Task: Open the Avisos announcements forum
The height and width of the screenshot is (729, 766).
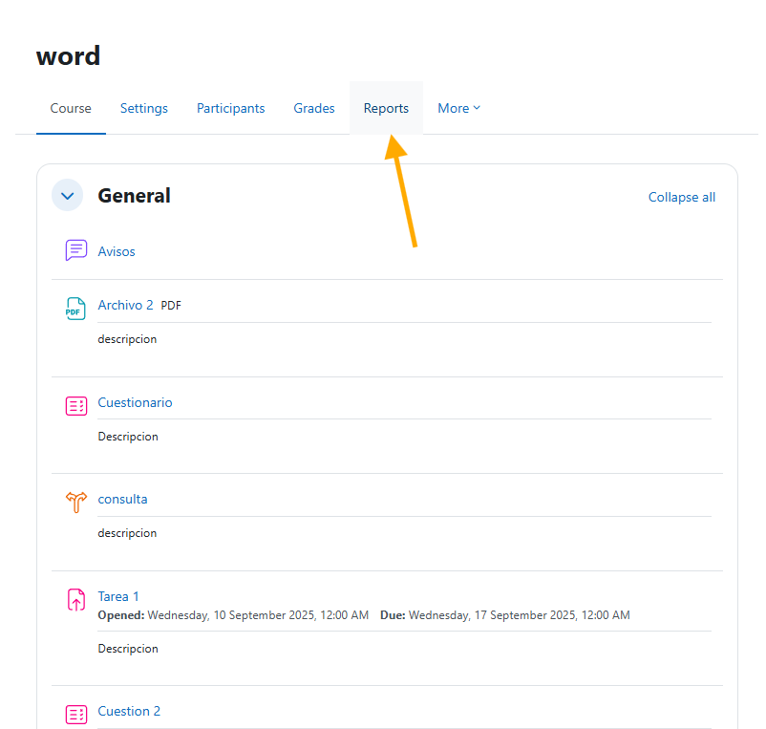Action: (x=117, y=250)
